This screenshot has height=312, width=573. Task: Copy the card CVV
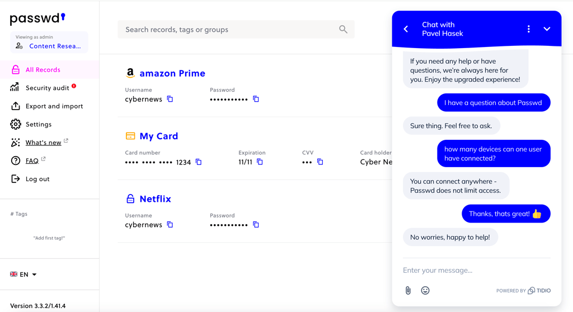(320, 162)
